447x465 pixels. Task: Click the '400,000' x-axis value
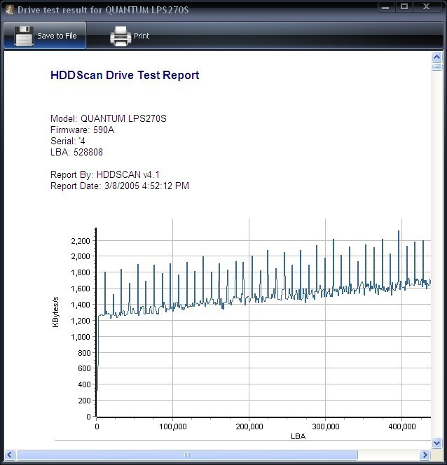pyautogui.click(x=402, y=426)
